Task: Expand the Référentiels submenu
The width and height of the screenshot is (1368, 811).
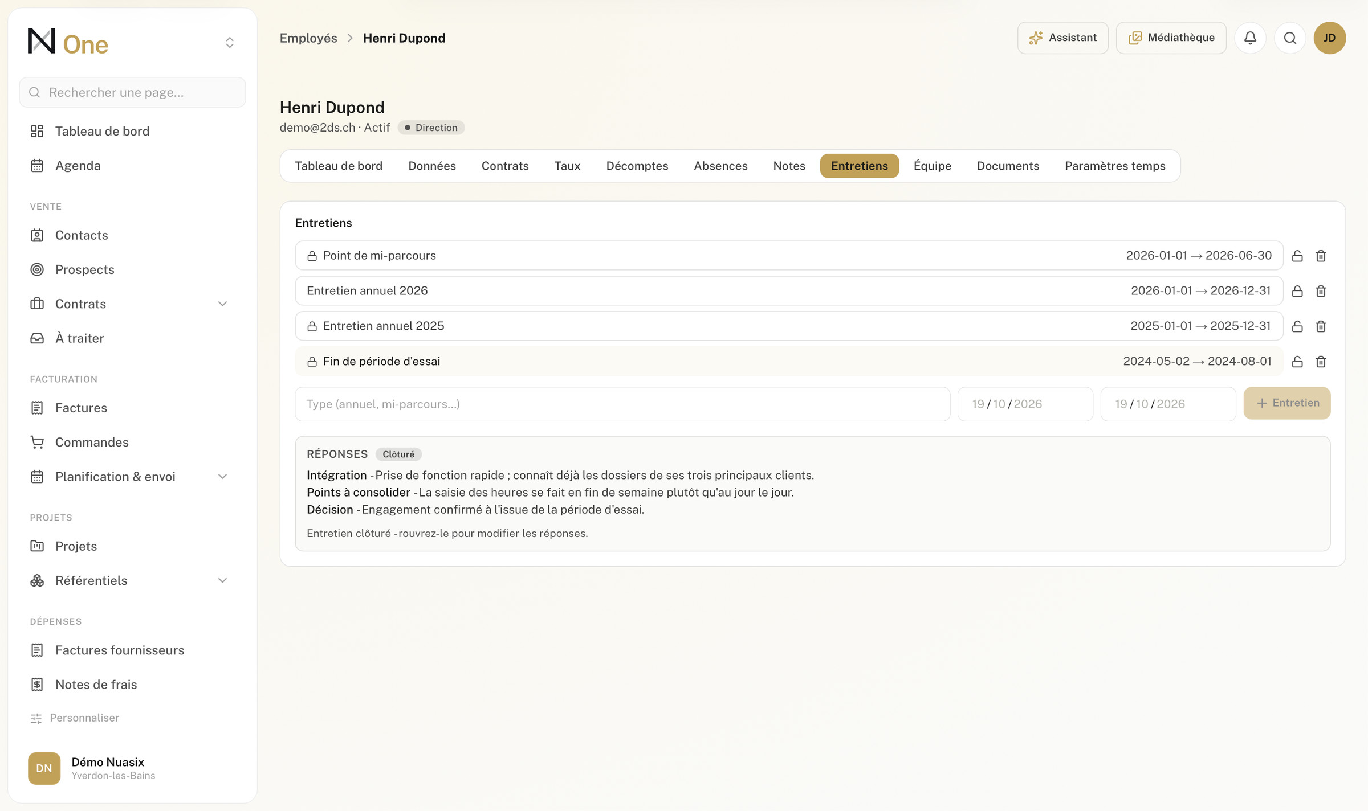Action: pyautogui.click(x=222, y=580)
